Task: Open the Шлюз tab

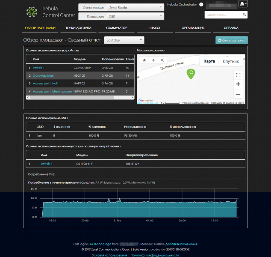Action: pyautogui.click(x=155, y=28)
